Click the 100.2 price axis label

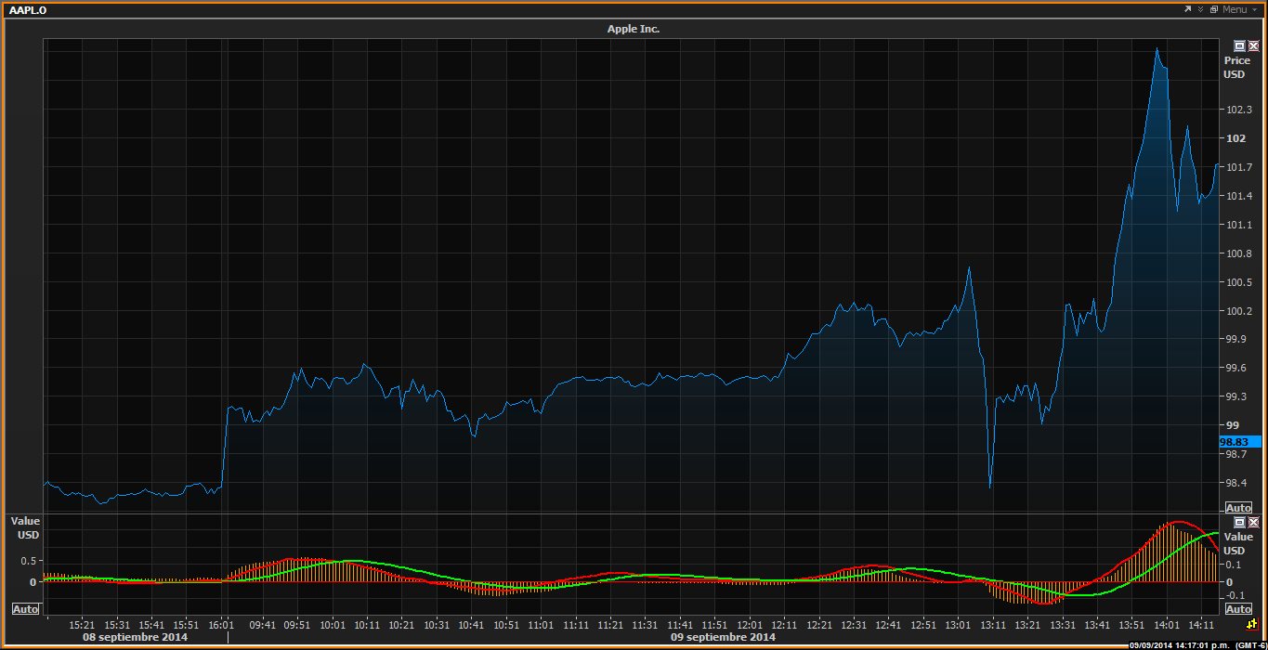1238,311
